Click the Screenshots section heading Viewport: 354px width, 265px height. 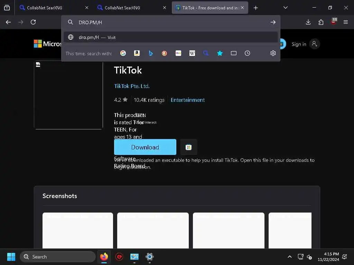[x=60, y=196]
